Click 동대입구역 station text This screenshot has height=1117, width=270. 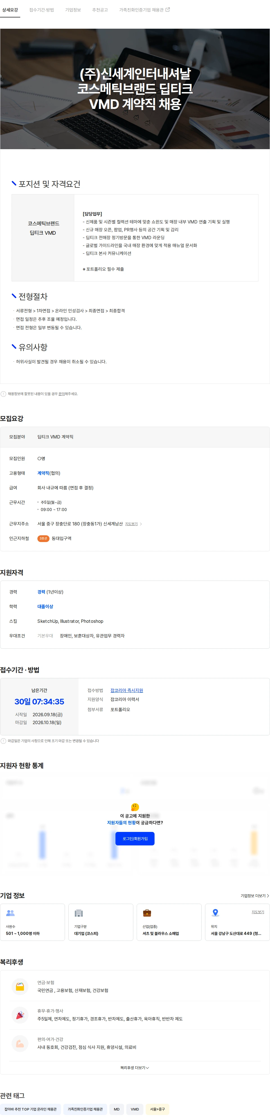[x=62, y=539]
